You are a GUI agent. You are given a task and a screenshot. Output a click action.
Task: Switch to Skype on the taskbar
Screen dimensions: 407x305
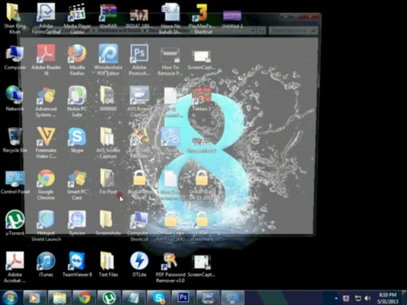click(158, 298)
